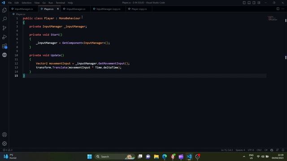Click the Split Editor Right icon
Screen dimensions: 287x161
tap(278, 9)
